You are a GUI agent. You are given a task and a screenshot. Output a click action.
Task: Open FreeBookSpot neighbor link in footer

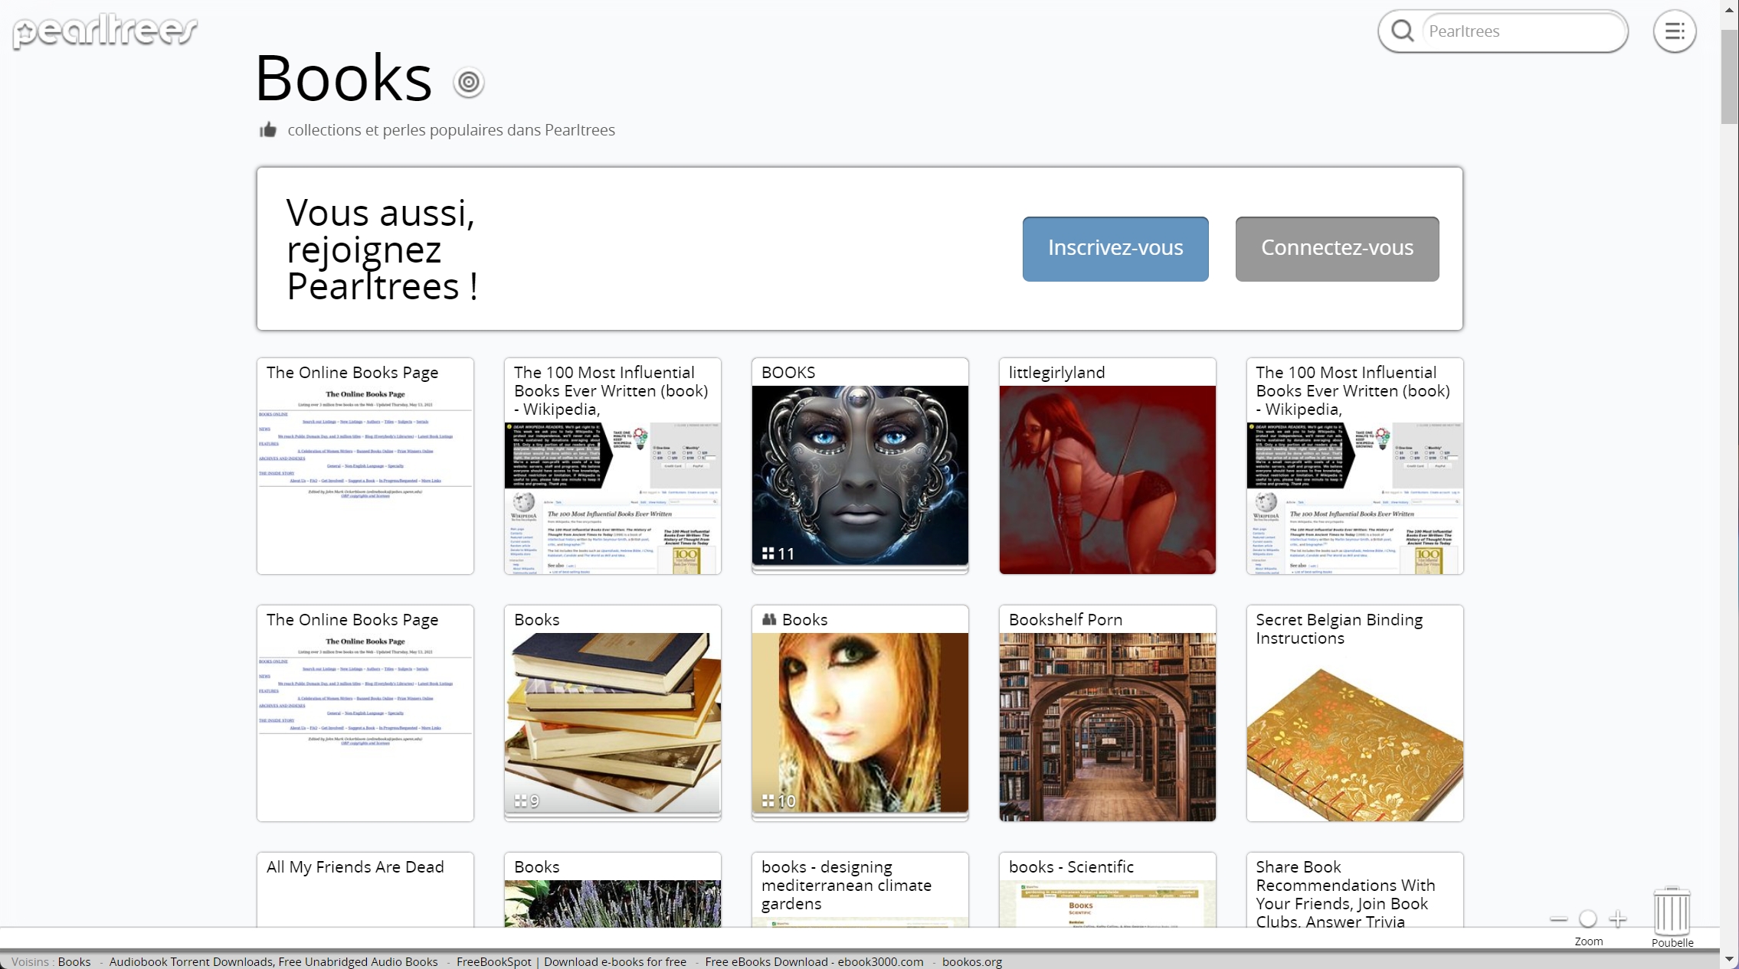pos(571,962)
